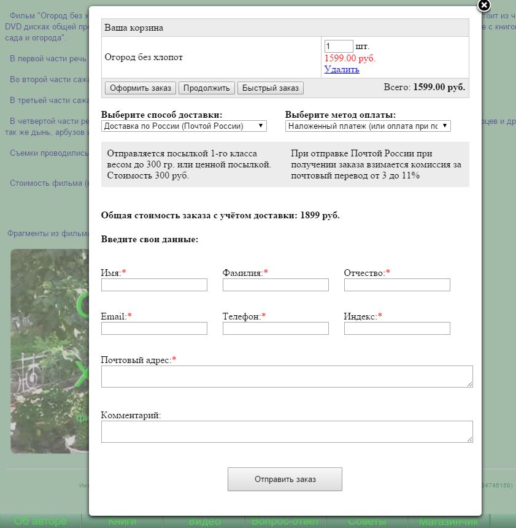Viewport: 516px width, 528px height.
Task: Open Советы tab in bottom menu
Action: tap(367, 521)
